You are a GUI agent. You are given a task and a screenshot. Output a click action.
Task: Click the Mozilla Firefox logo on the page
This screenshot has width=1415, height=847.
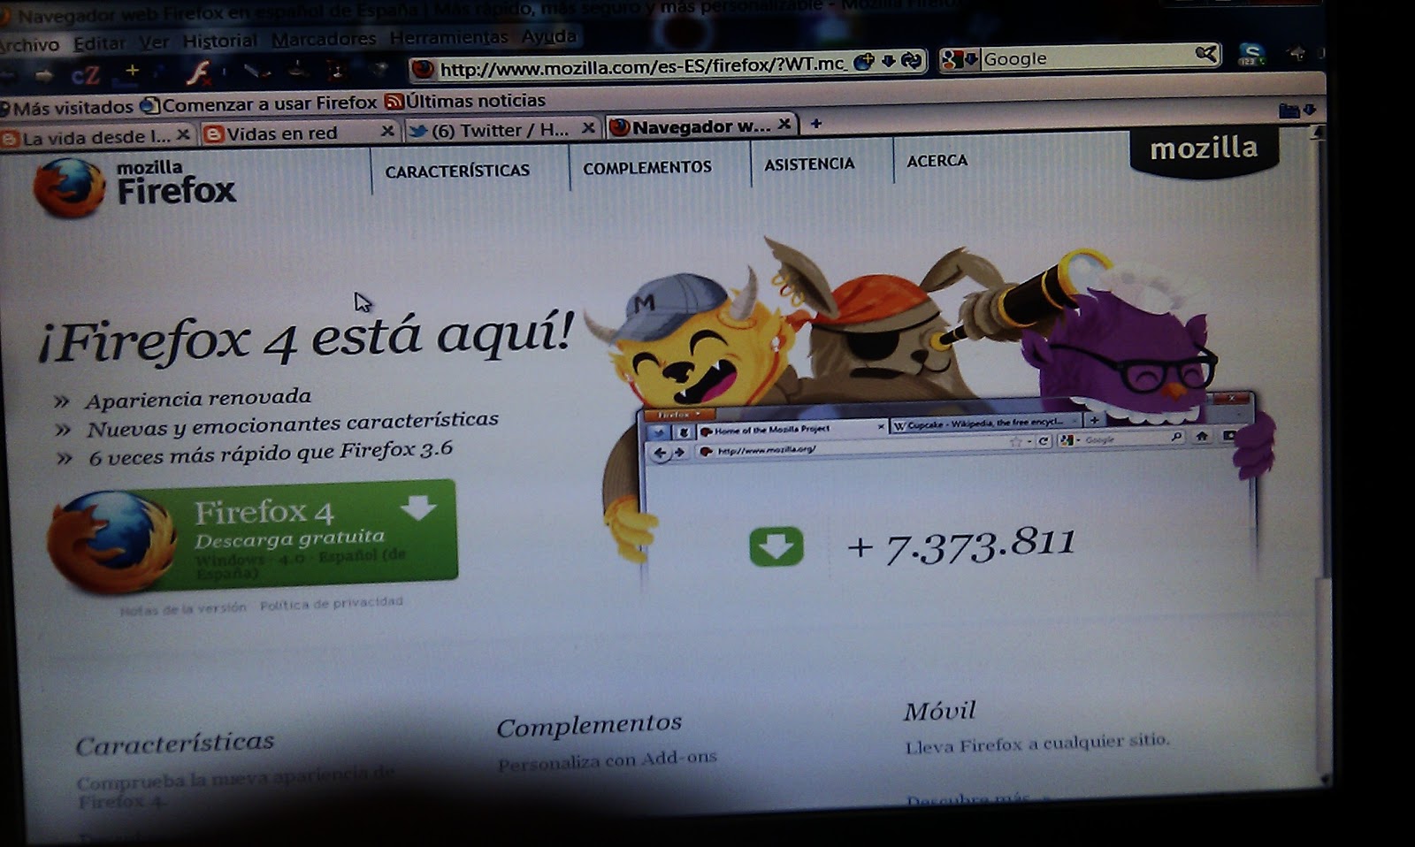[x=134, y=187]
